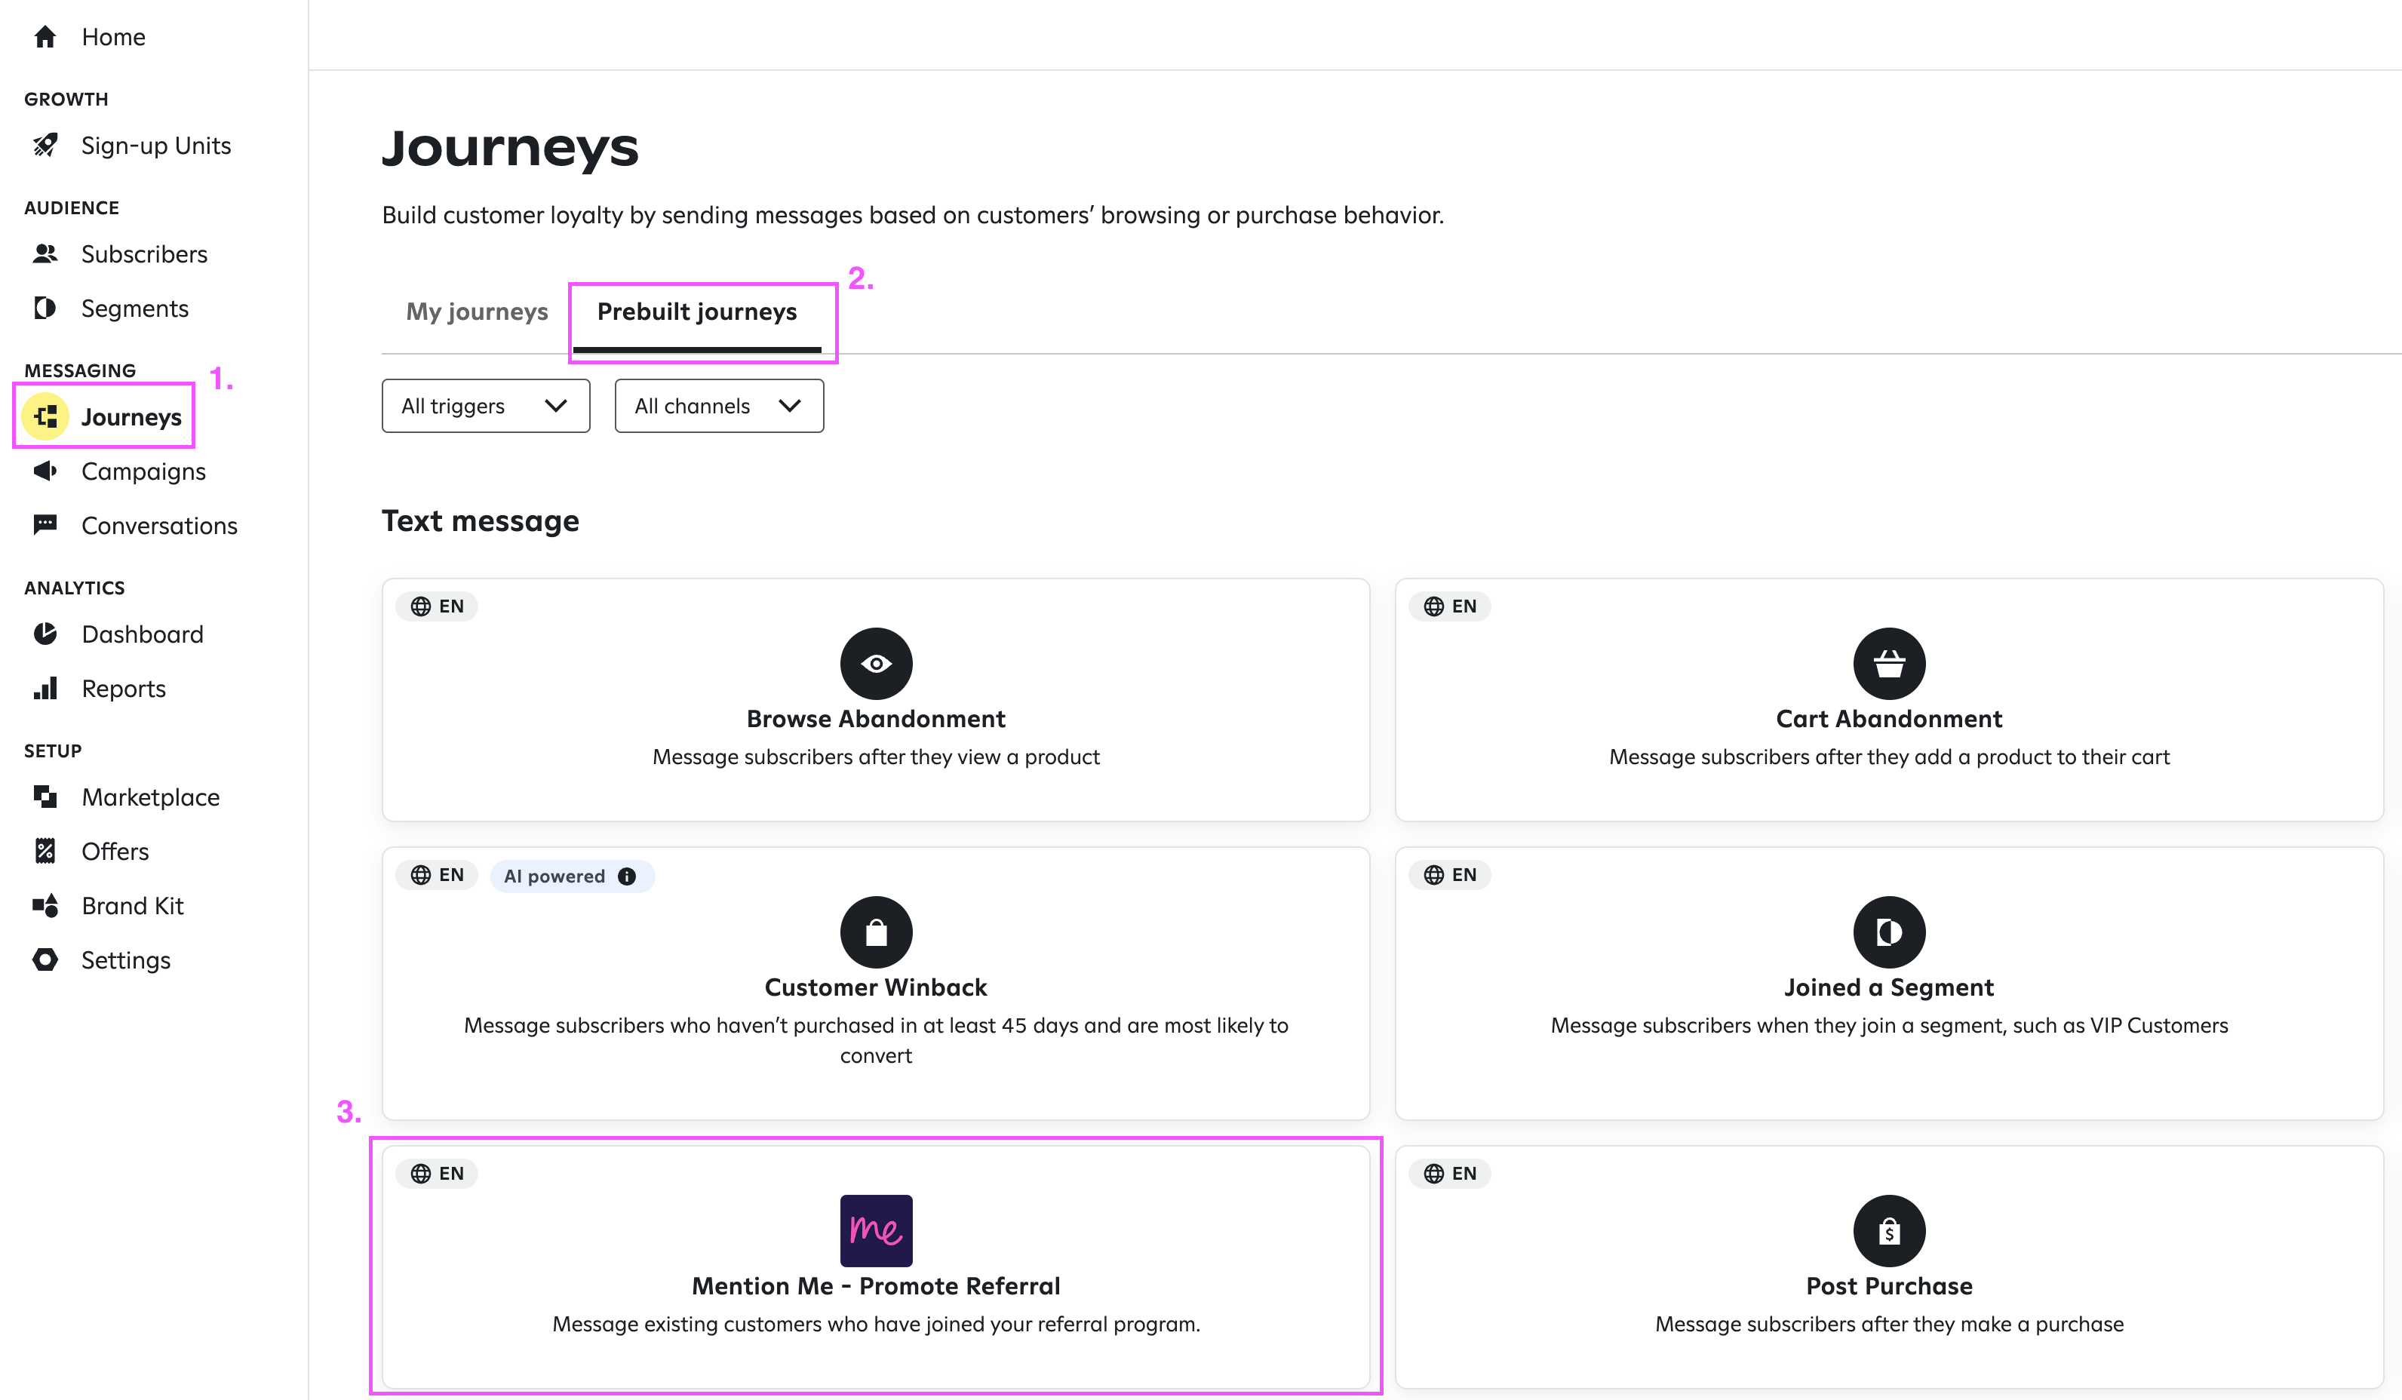Click 'Message existing customers who have joined' text
2402x1400 pixels.
[x=876, y=1324]
